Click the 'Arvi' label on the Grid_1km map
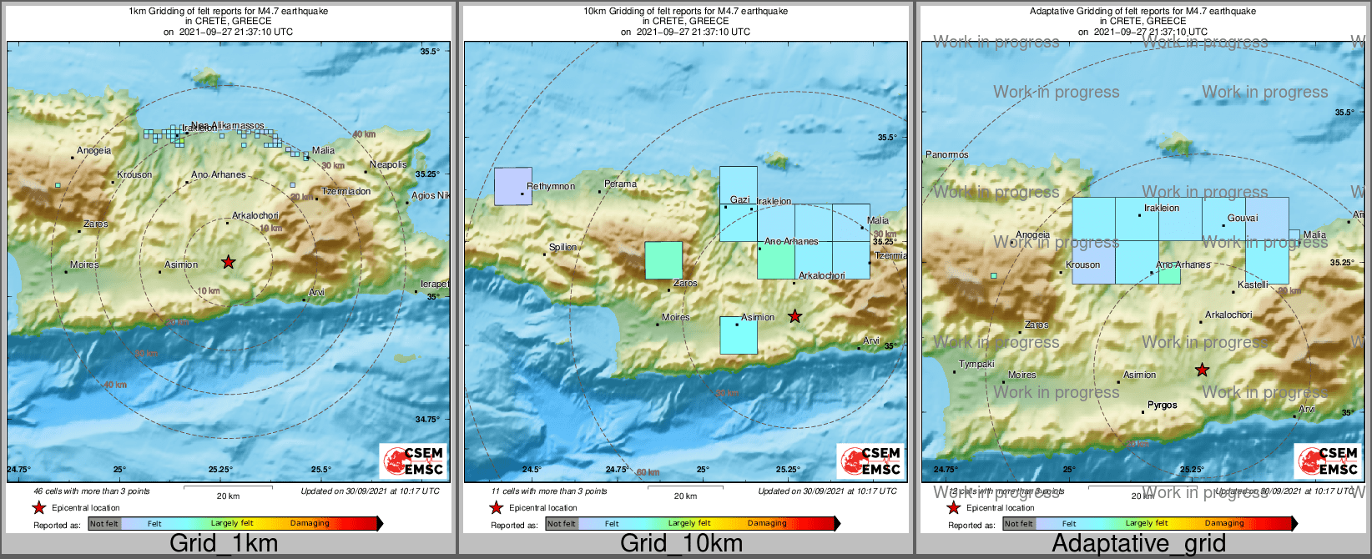This screenshot has width=1372, height=559. tap(317, 293)
